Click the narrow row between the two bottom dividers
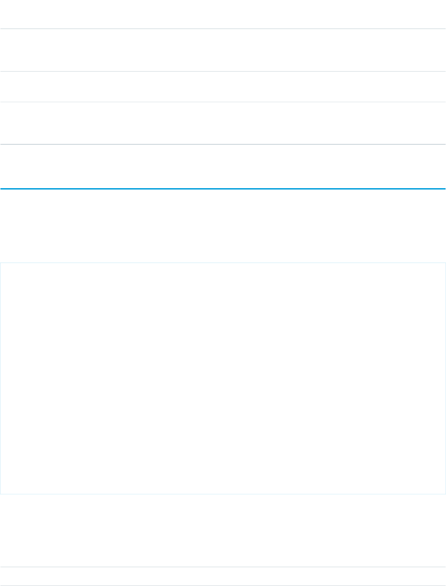446x586 pixels. 223,576
